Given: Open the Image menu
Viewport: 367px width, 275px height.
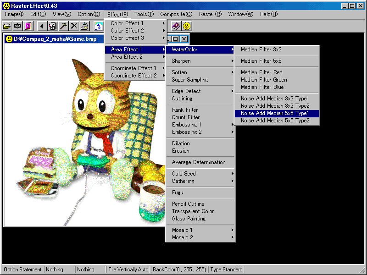Looking at the screenshot, I should 14,14.
